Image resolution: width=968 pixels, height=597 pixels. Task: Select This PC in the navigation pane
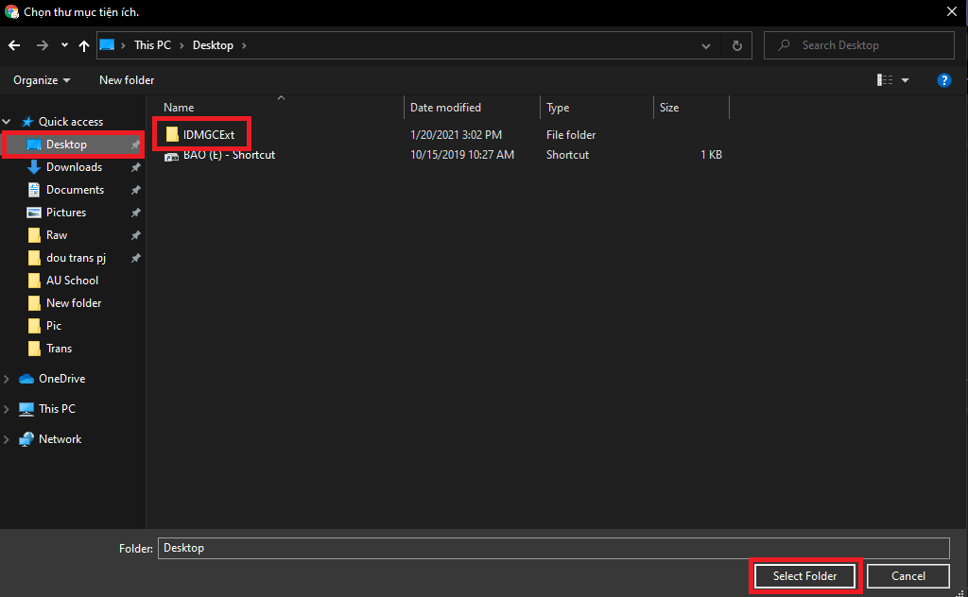pyautogui.click(x=57, y=409)
